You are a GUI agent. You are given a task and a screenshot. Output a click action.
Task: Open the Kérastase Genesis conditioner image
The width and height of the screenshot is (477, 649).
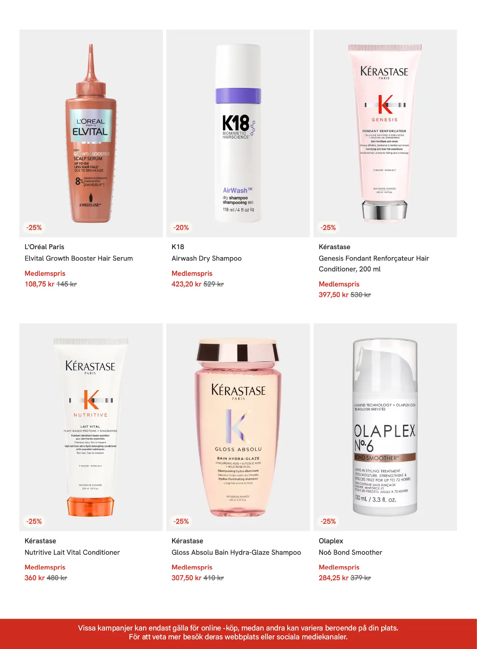click(x=385, y=133)
